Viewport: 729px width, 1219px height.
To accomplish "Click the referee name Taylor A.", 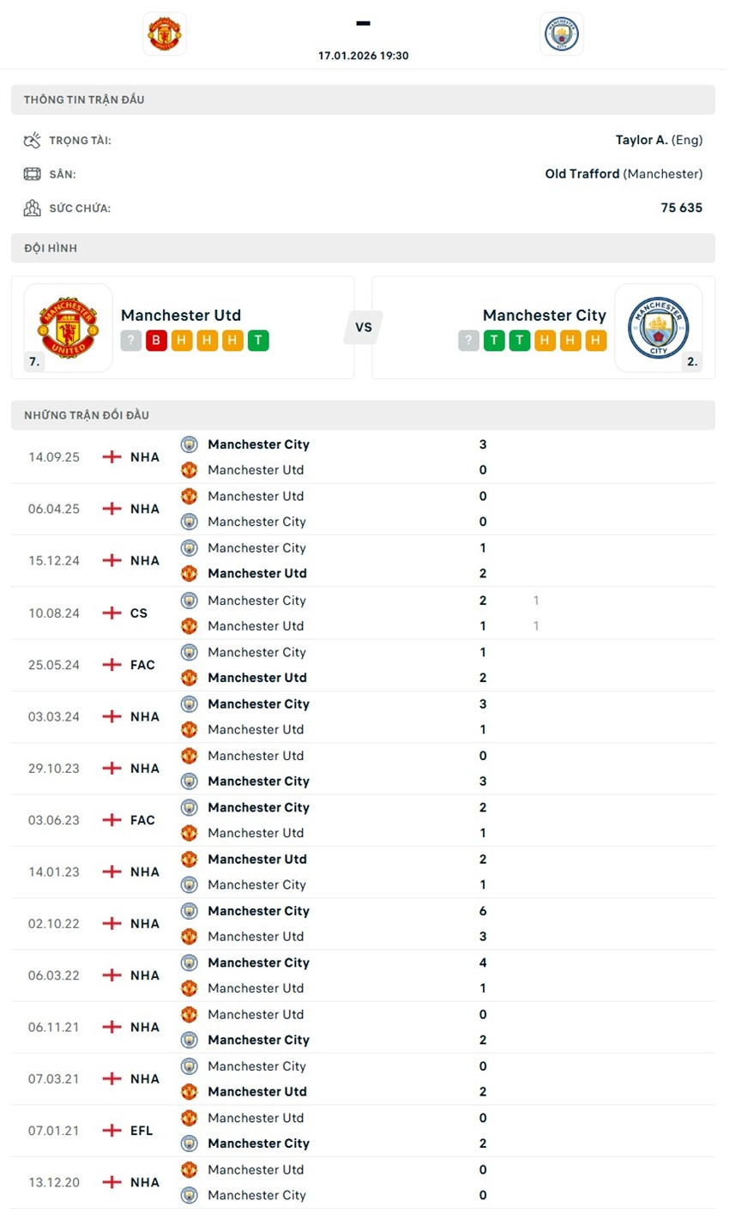I will (642, 139).
